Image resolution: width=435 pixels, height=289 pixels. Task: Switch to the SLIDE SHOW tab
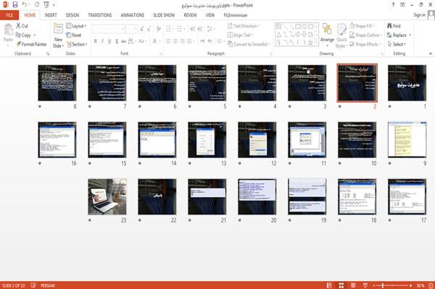[164, 15]
